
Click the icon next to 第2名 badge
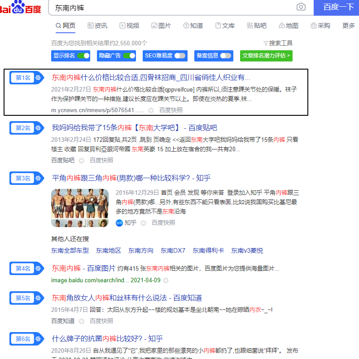[38, 128]
